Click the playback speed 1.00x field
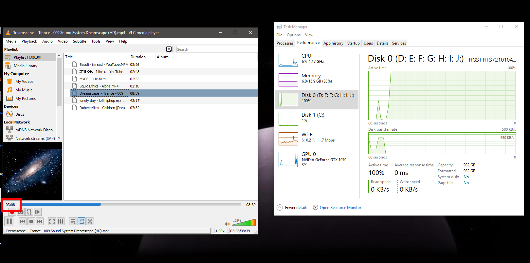This screenshot has height=263, width=530. point(220,231)
